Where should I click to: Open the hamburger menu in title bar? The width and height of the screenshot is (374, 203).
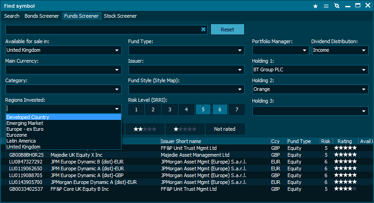326,6
